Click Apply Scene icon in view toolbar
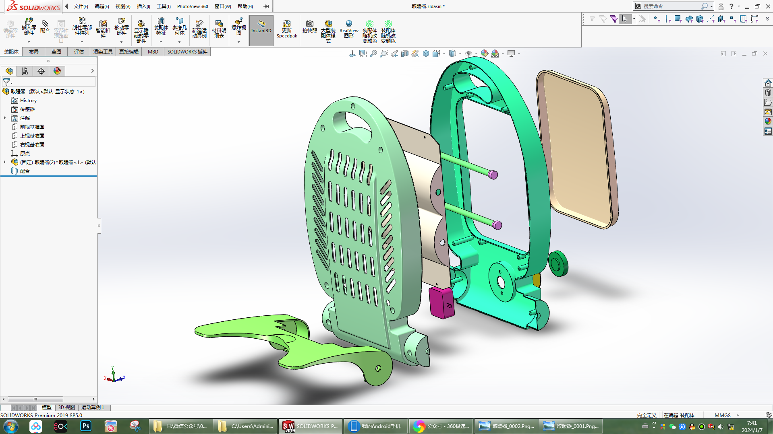Image resolution: width=773 pixels, height=434 pixels. (495, 53)
